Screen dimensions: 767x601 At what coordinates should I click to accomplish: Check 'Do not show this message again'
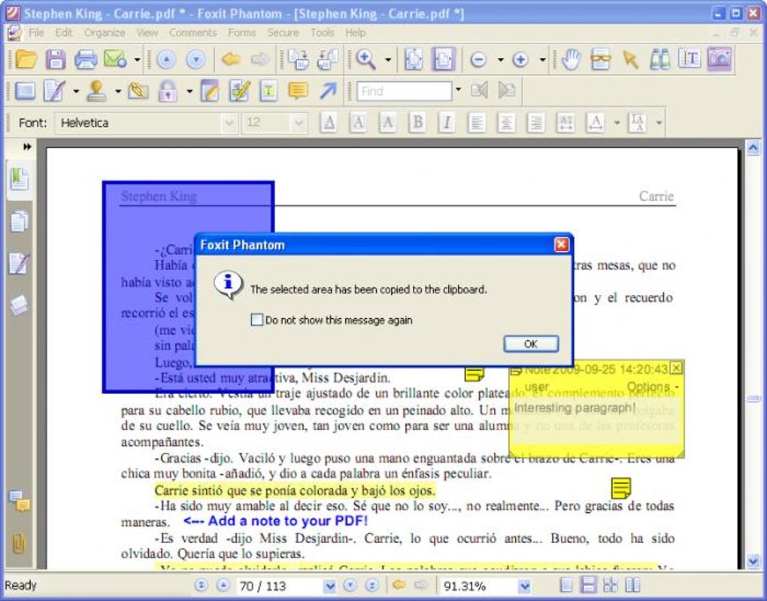pos(256,320)
